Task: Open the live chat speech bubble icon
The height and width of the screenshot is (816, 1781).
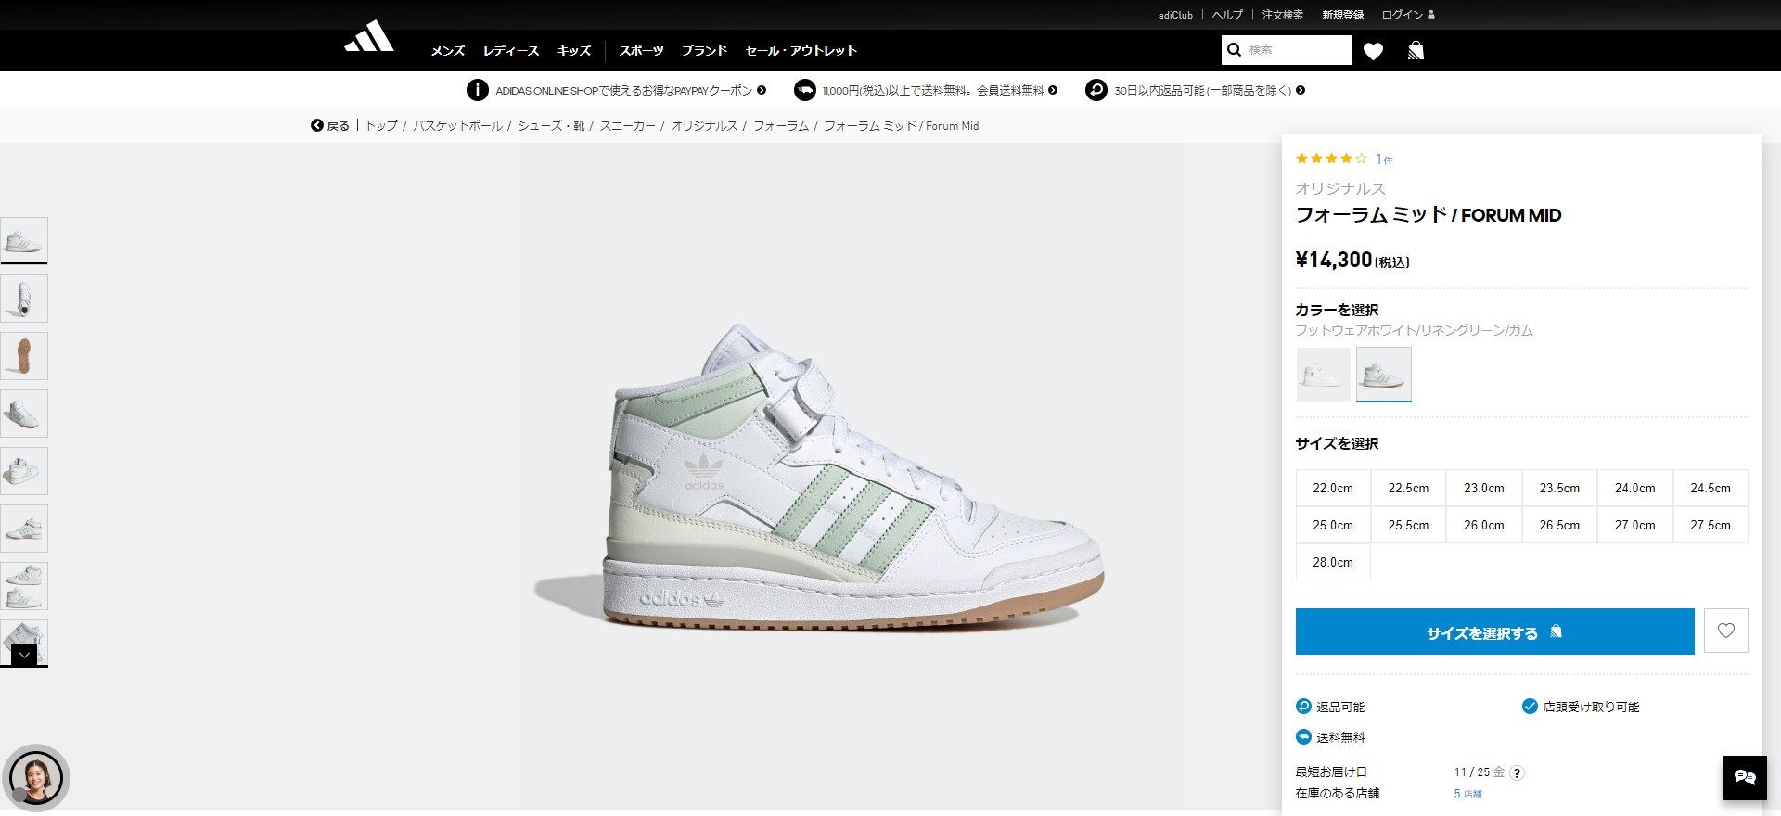Action: 1745,778
